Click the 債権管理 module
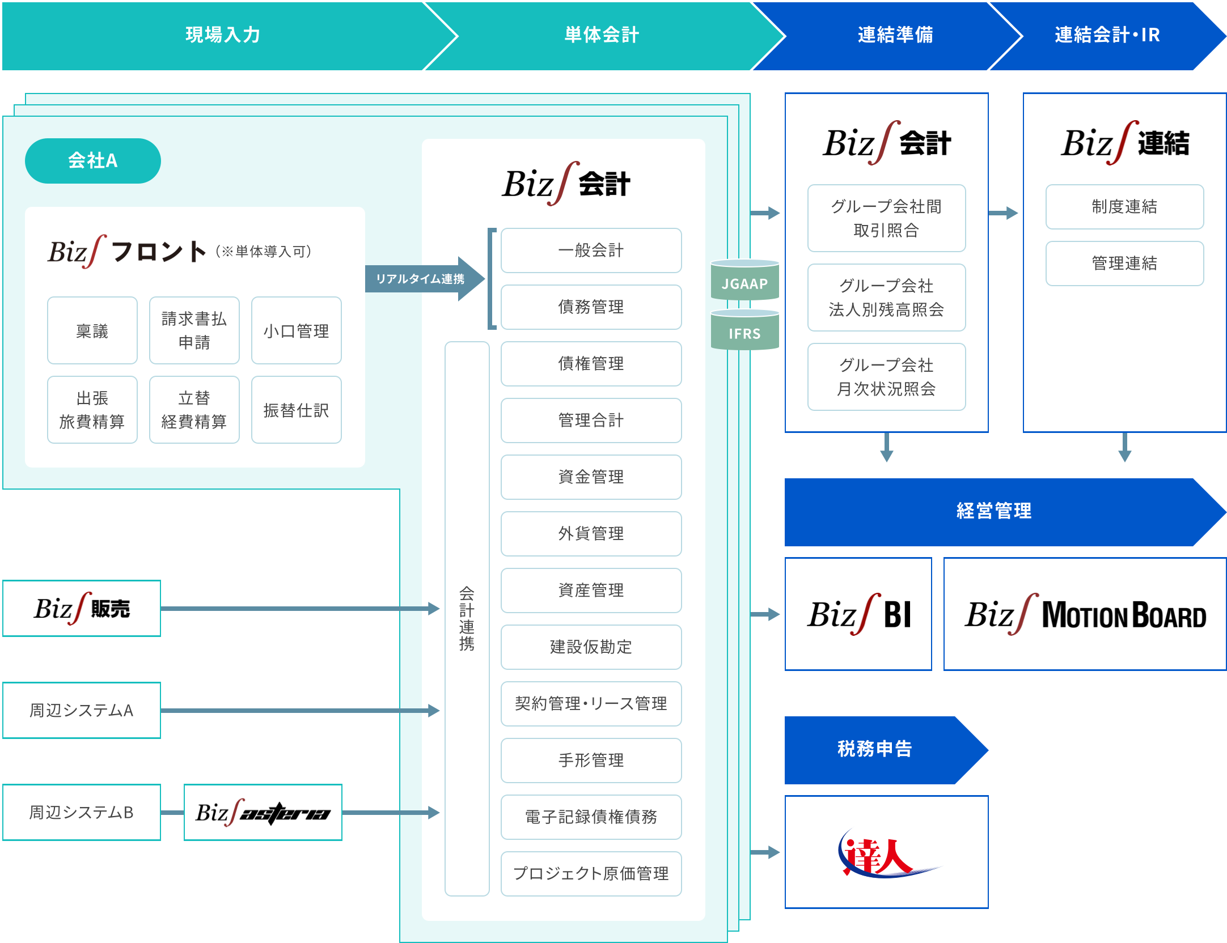 [x=591, y=364]
